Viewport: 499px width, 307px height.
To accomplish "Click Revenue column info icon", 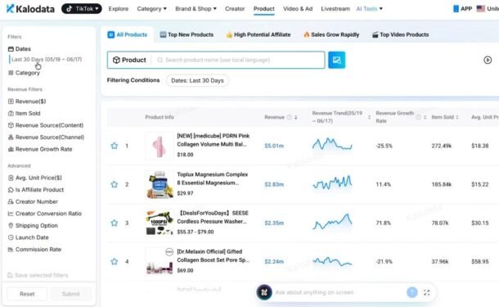I will tap(290, 117).
